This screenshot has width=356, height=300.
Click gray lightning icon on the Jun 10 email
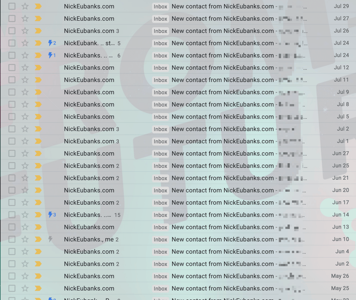click(50, 239)
